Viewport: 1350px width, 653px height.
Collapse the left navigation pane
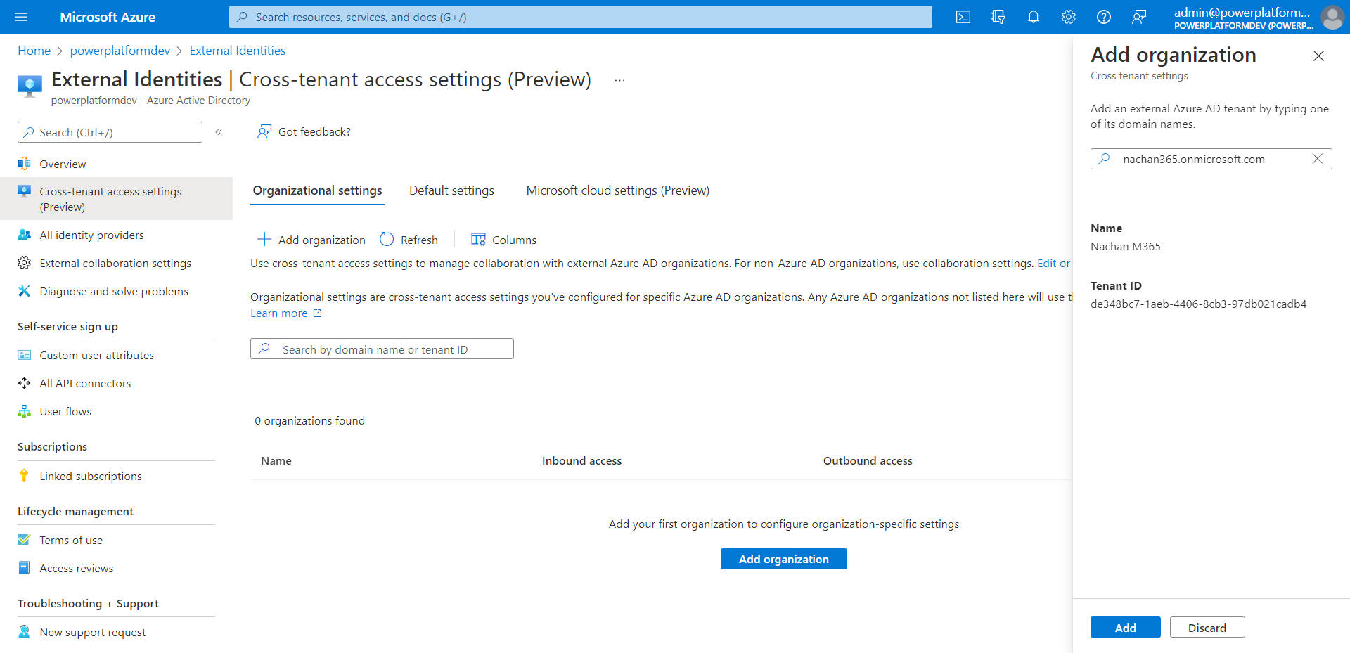[x=219, y=132]
